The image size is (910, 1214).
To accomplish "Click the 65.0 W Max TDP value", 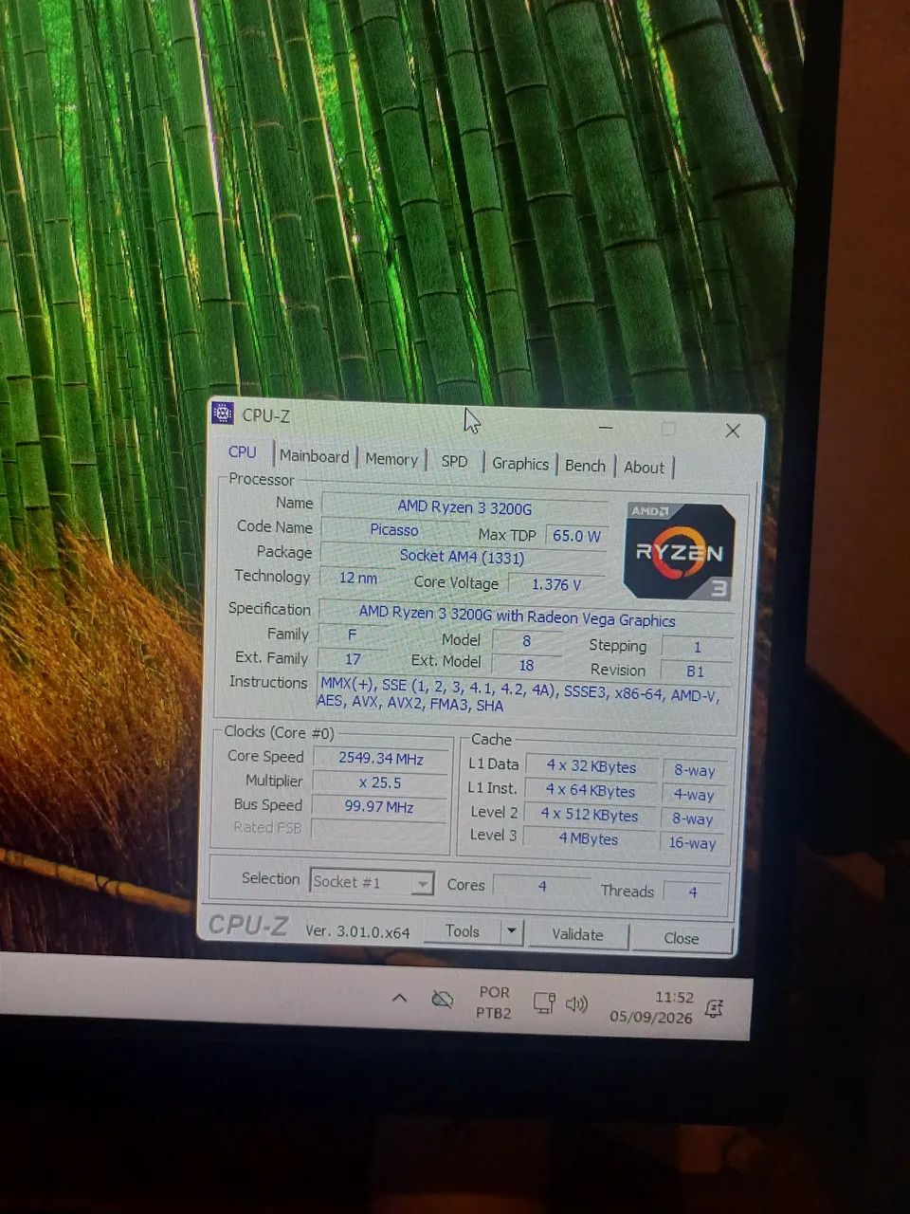I will point(576,536).
